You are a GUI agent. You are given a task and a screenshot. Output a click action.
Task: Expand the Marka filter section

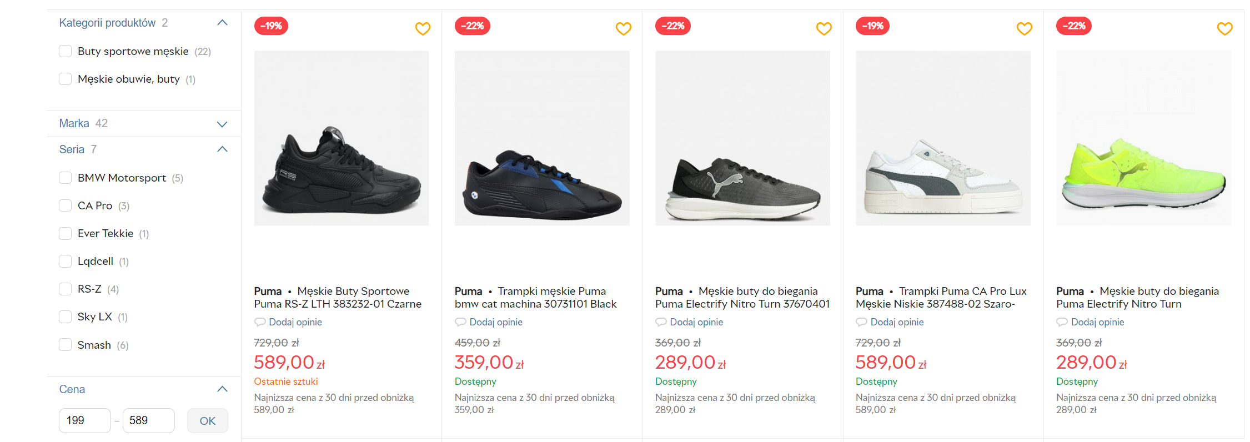pyautogui.click(x=222, y=124)
